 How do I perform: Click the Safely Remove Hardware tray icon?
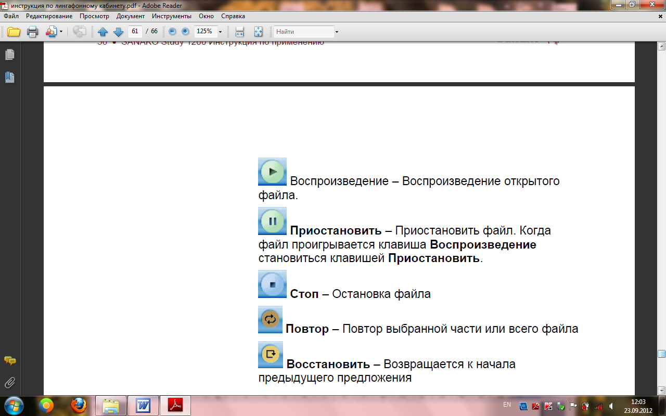[560, 406]
